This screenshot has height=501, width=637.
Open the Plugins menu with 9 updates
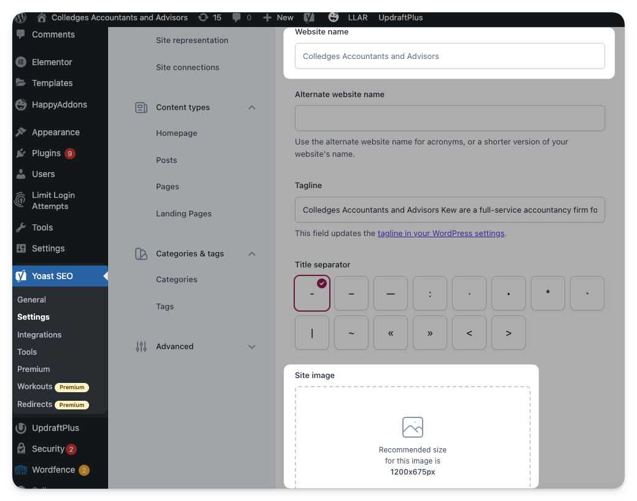coord(46,153)
